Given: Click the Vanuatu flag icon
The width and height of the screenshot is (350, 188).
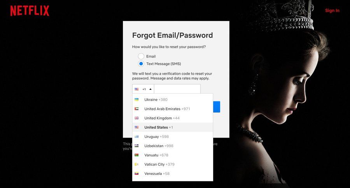Looking at the screenshot, I should pyautogui.click(x=136, y=155).
